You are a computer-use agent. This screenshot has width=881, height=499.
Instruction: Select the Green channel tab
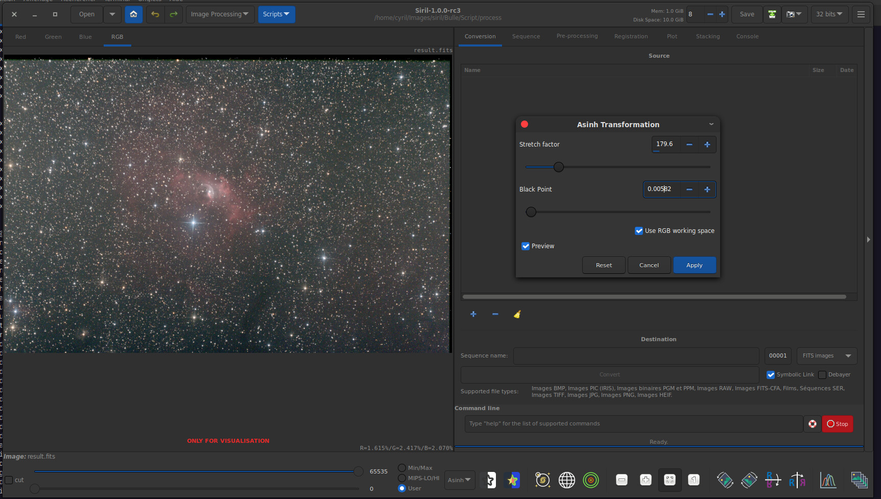(x=53, y=37)
